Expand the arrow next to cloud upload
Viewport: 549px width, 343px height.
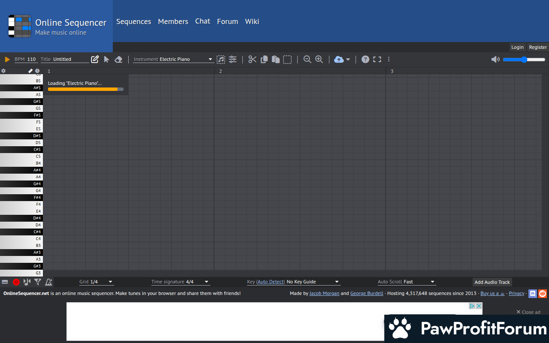tap(348, 60)
